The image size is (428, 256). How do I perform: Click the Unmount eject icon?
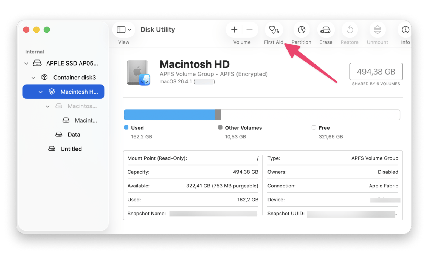click(378, 30)
